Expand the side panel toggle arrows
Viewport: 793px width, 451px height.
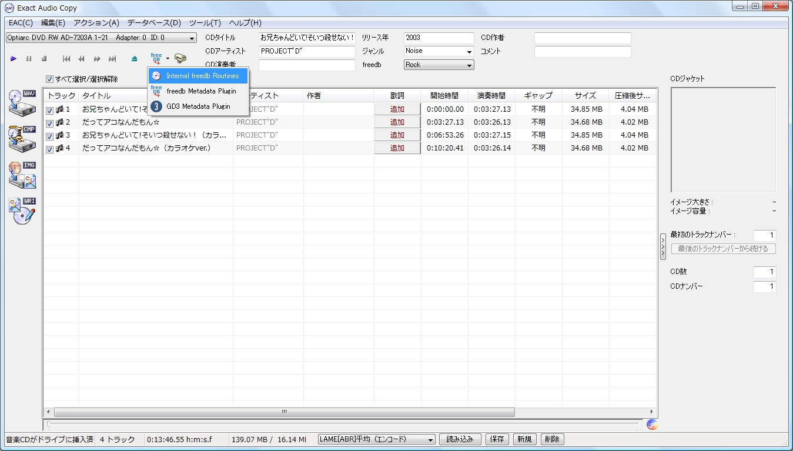pyautogui.click(x=663, y=246)
